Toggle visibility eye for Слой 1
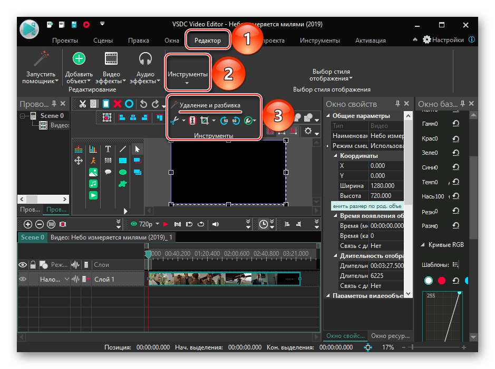 point(23,280)
